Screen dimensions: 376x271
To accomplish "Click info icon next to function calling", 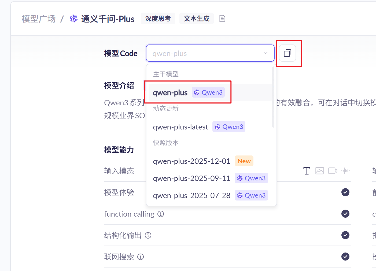I will 161,214.
